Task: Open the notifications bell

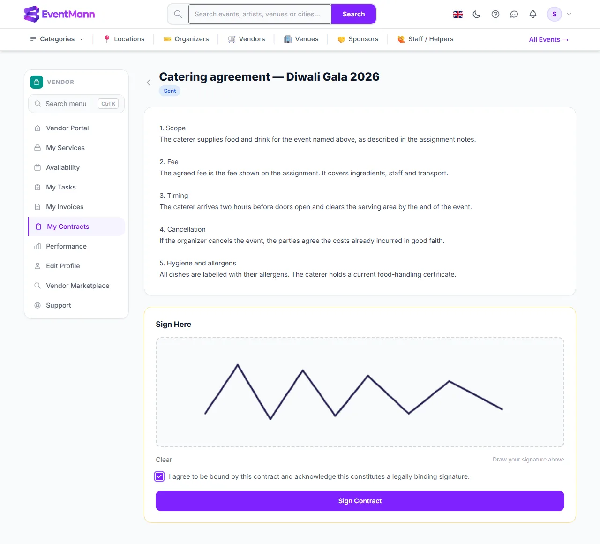Action: (x=533, y=14)
